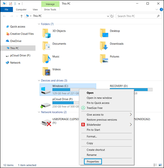164x168 pixels.
Task: Click the OneDrive cloud icon
Action: tap(8, 41)
